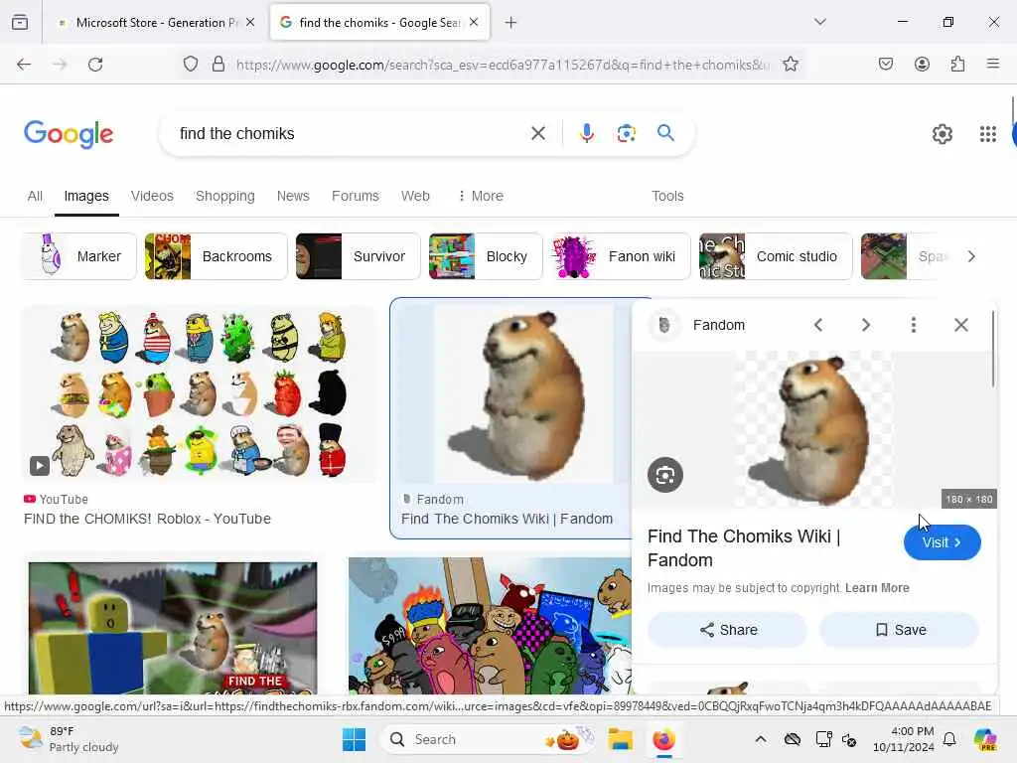
Task: Open preview panel three-dot options
Action: click(914, 325)
